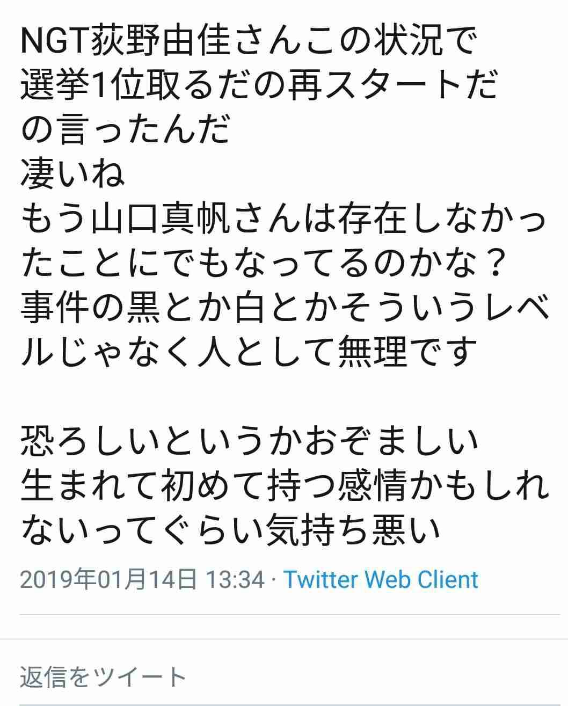Click the line starting たことにでもなってる
Image resolution: width=568 pixels, height=706 pixels.
[x=263, y=263]
